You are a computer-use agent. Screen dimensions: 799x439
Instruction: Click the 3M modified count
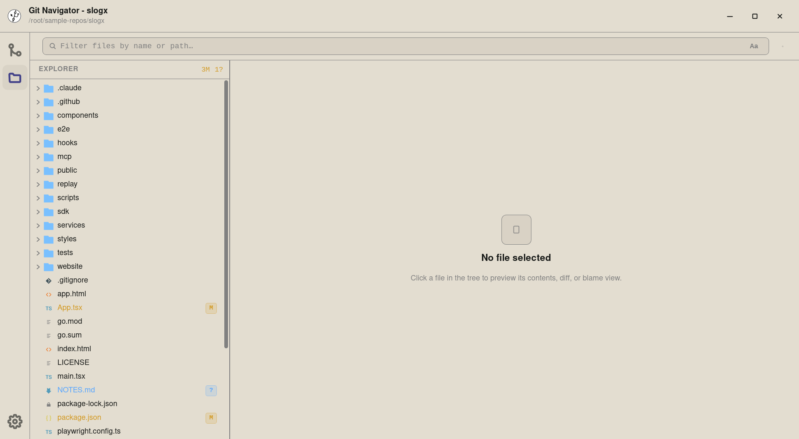pos(206,69)
